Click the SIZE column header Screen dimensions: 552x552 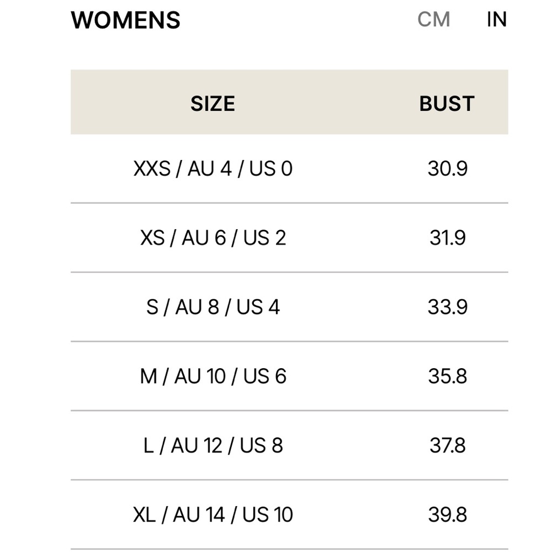coord(213,103)
